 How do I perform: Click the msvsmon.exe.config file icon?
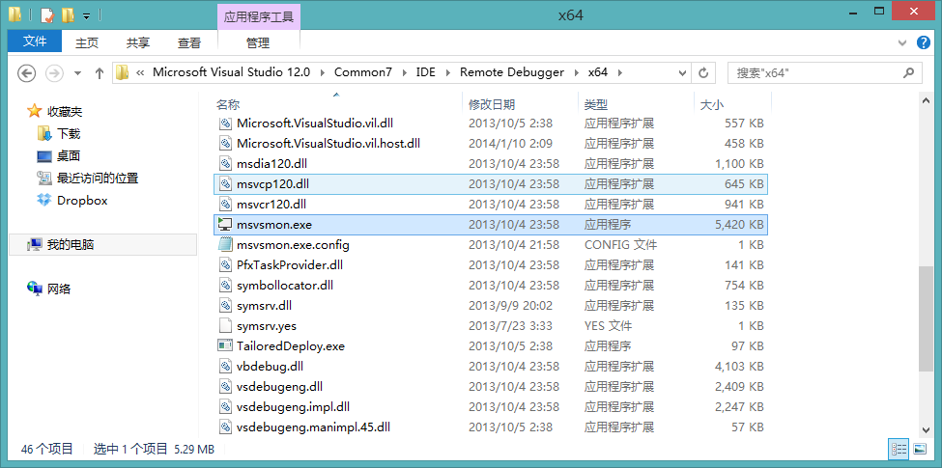pos(224,244)
